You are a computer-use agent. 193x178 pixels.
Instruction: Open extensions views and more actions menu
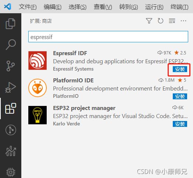(183, 21)
